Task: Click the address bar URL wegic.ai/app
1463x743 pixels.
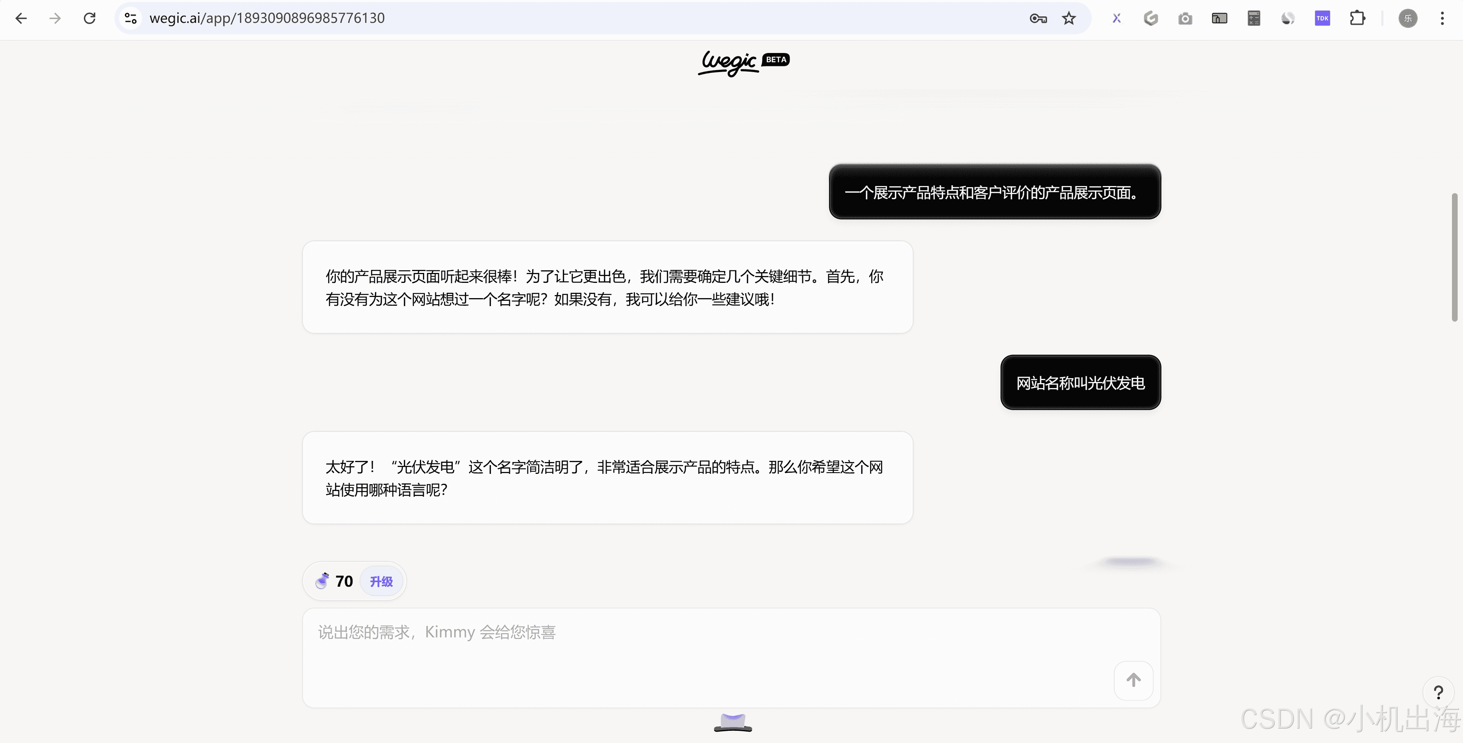Action: coord(267,18)
